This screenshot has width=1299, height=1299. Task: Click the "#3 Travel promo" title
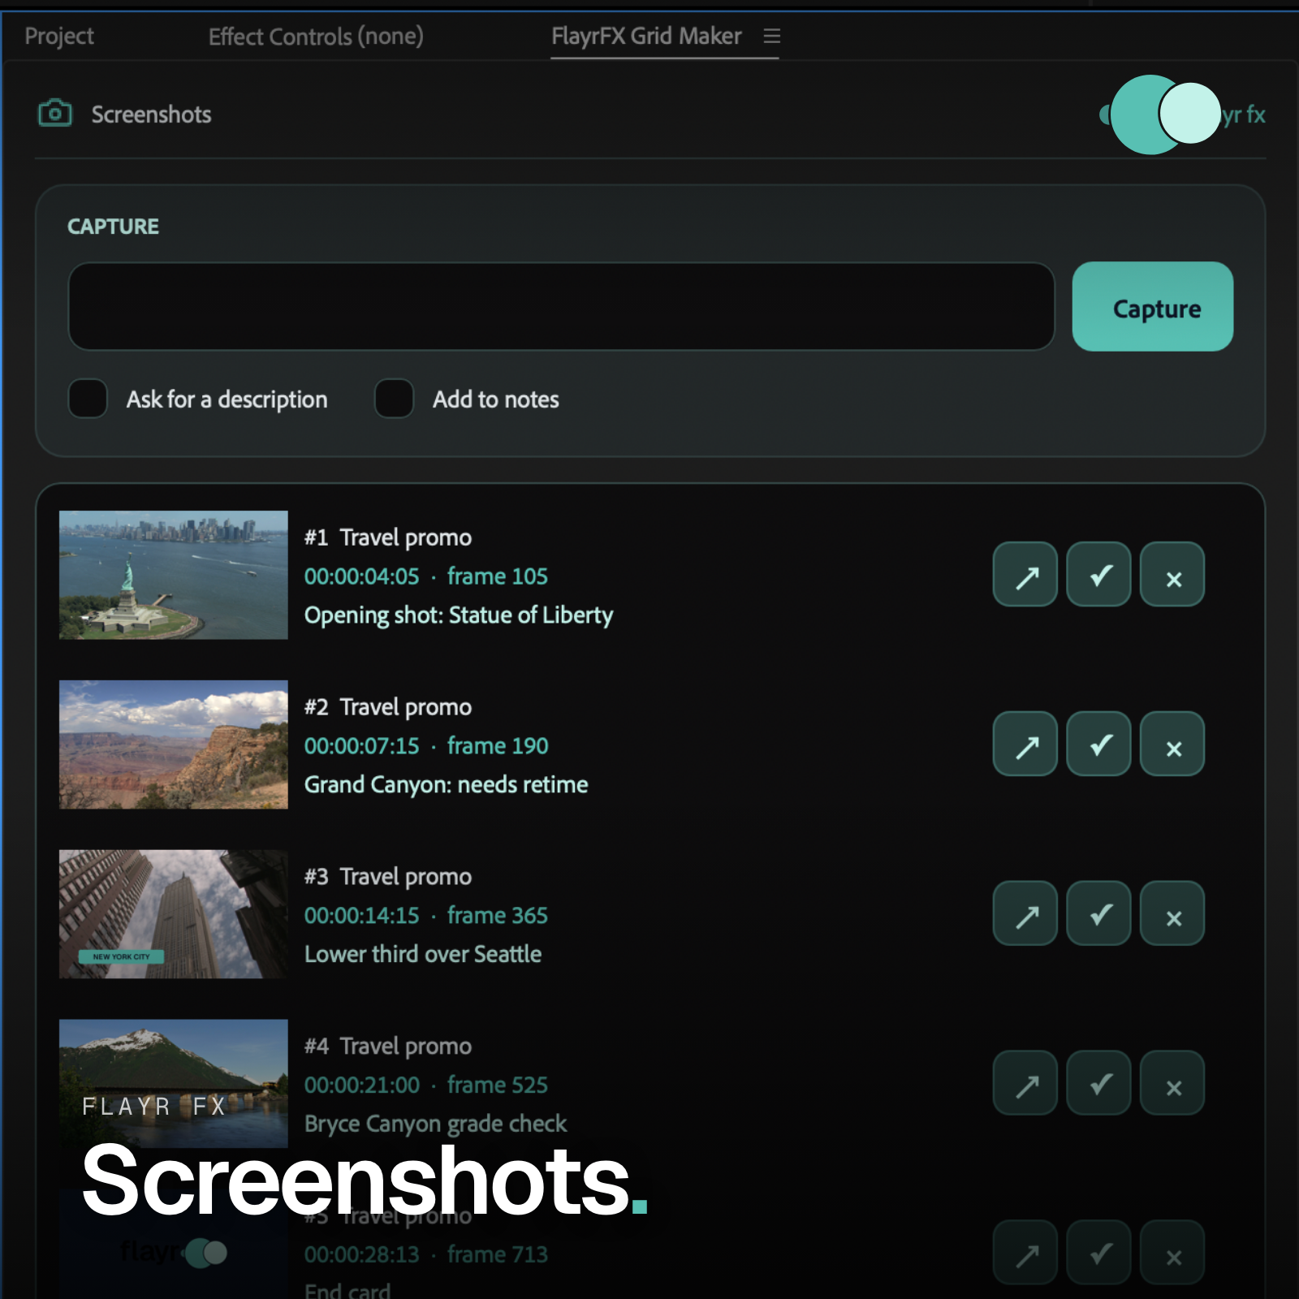(388, 877)
